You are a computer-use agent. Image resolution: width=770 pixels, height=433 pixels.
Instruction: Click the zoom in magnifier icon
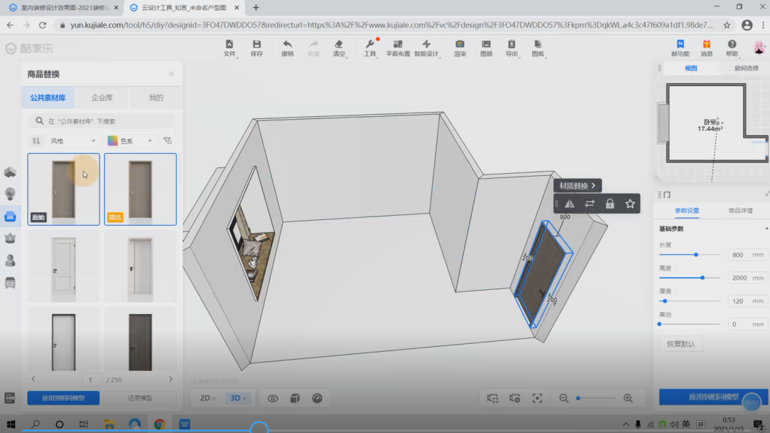coord(628,398)
